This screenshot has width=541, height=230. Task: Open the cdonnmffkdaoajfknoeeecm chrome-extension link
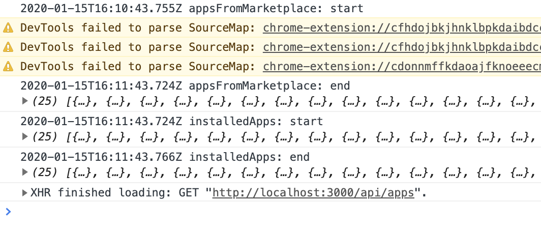pyautogui.click(x=402, y=66)
